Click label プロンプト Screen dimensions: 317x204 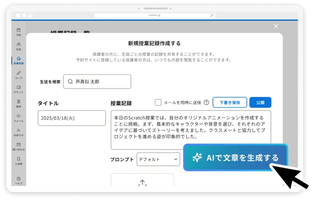[122, 159]
